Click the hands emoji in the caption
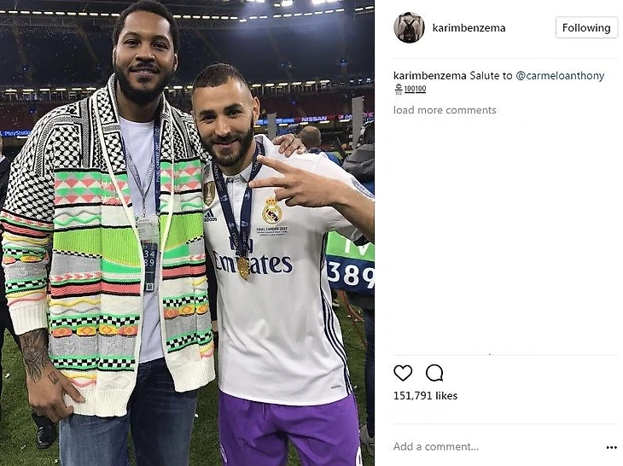The width and height of the screenshot is (623, 466). click(399, 90)
